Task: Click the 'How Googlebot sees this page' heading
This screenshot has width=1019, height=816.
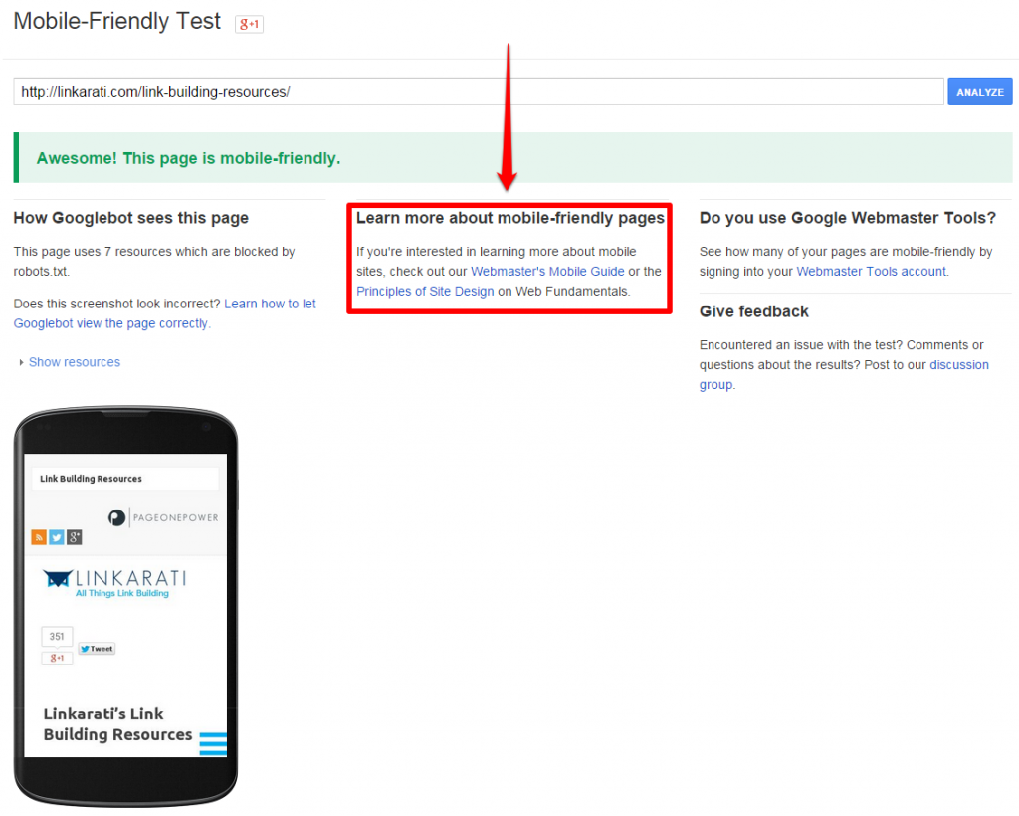Action: coord(131,218)
